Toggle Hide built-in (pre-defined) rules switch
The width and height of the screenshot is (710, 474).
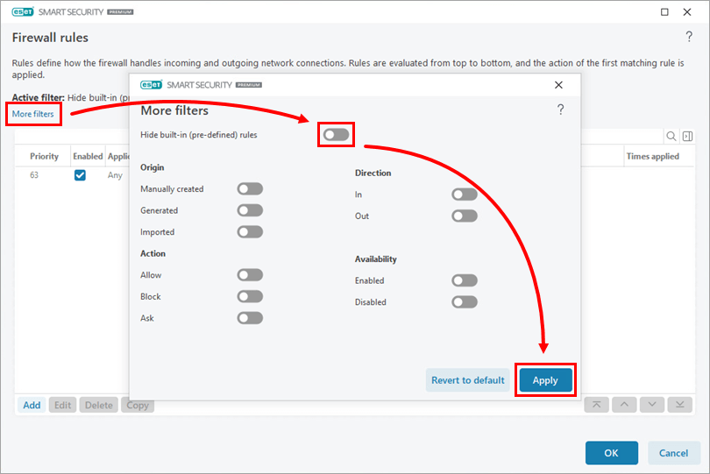(x=336, y=134)
